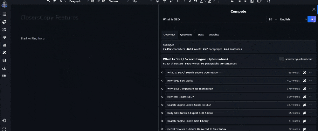Open the database sidebar icon
318x131 pixels.
(4, 61)
